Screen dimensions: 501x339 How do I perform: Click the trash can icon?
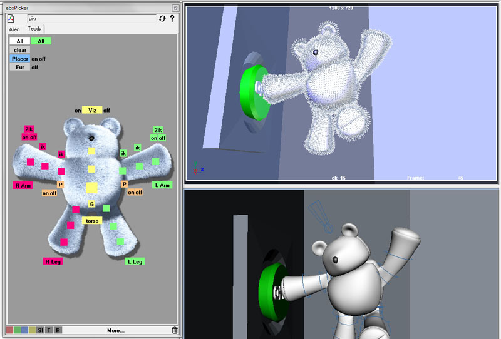(174, 330)
